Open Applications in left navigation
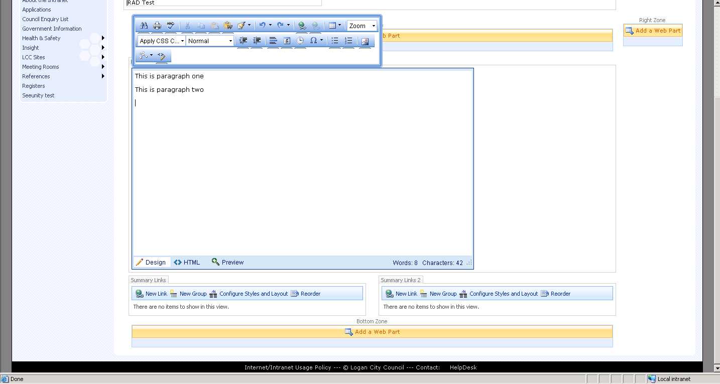Screen dimensions: 720x384 pos(37,10)
